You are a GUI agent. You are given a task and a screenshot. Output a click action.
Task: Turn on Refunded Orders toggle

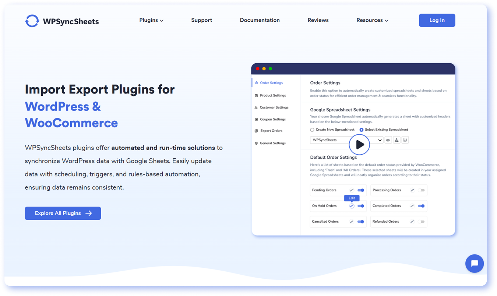tap(421, 222)
